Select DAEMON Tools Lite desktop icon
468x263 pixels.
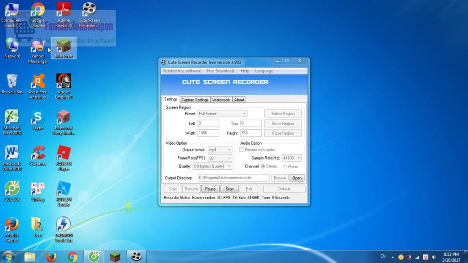[x=64, y=230]
